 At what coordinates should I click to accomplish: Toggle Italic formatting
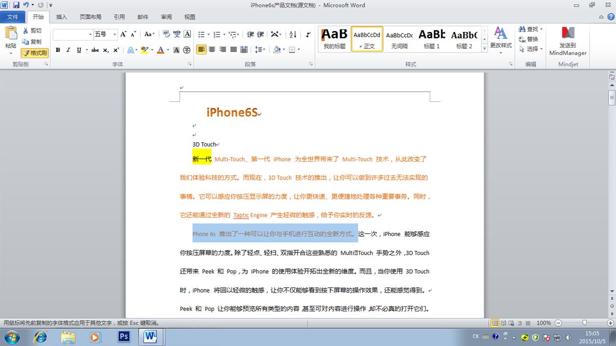68,50
